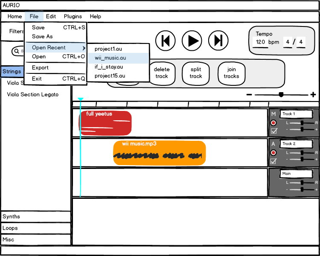Click the split track button
This screenshot has width=320, height=256.
pyautogui.click(x=196, y=73)
